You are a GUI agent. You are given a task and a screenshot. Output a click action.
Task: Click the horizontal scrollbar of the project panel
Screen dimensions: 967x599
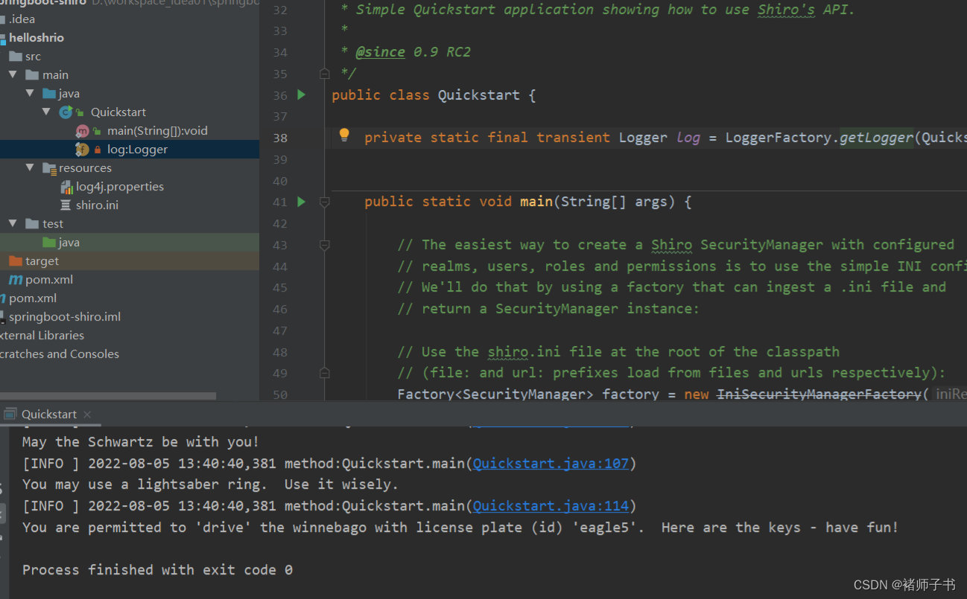pyautogui.click(x=108, y=397)
